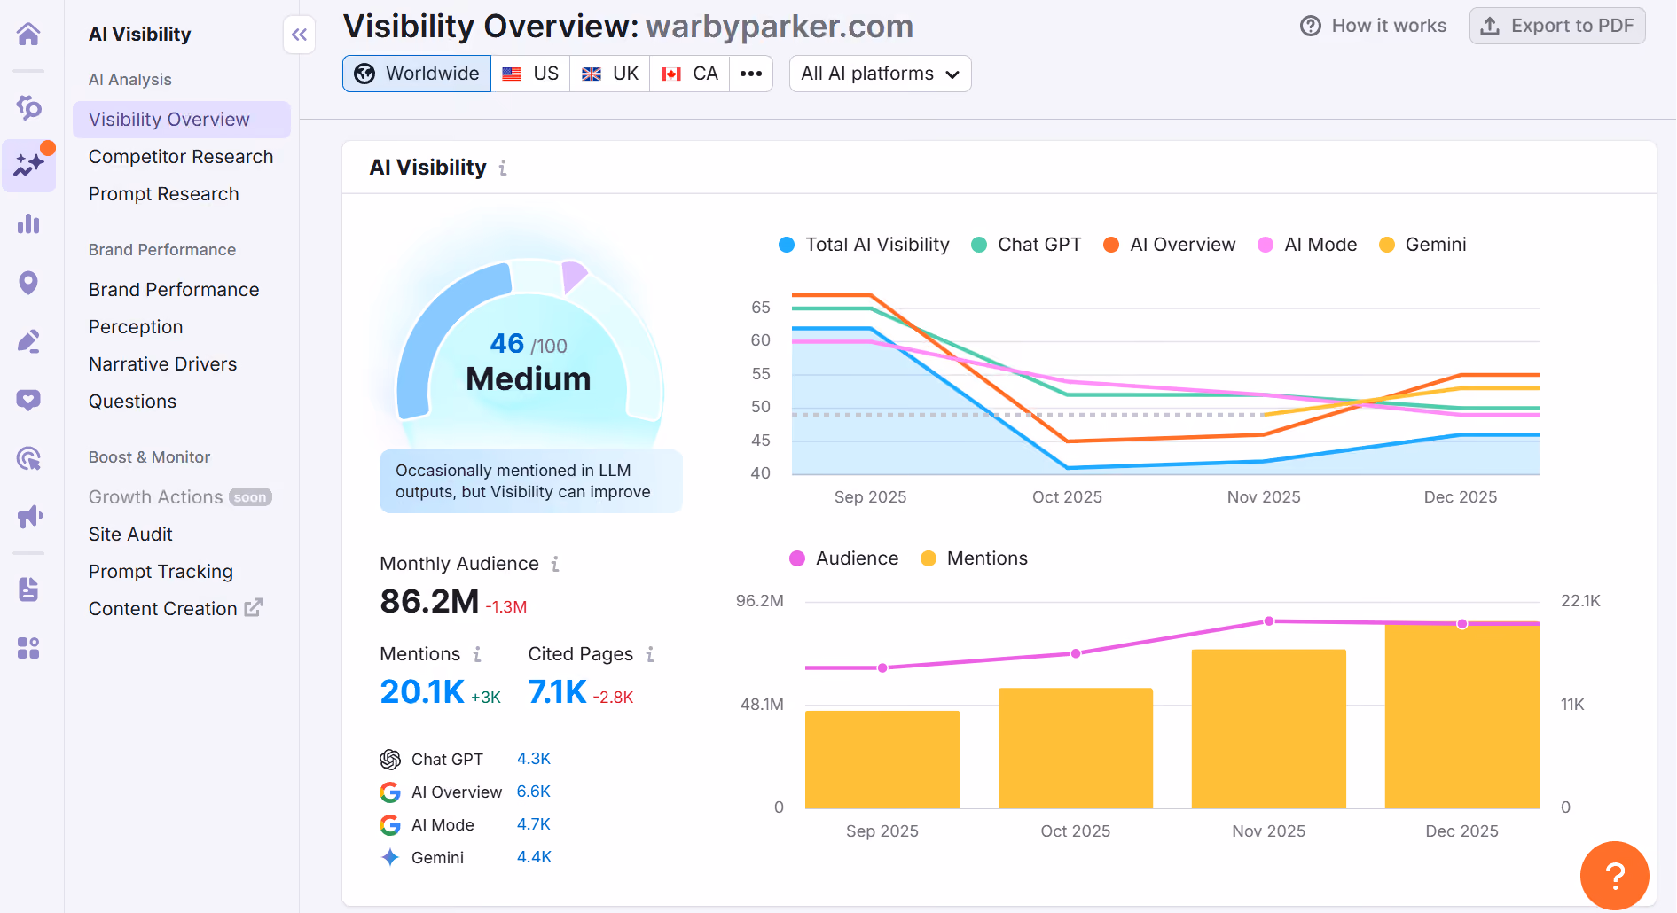
Task: Open the Home icon in left rail
Action: coord(28,35)
